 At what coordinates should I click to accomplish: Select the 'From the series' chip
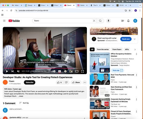click(103, 49)
